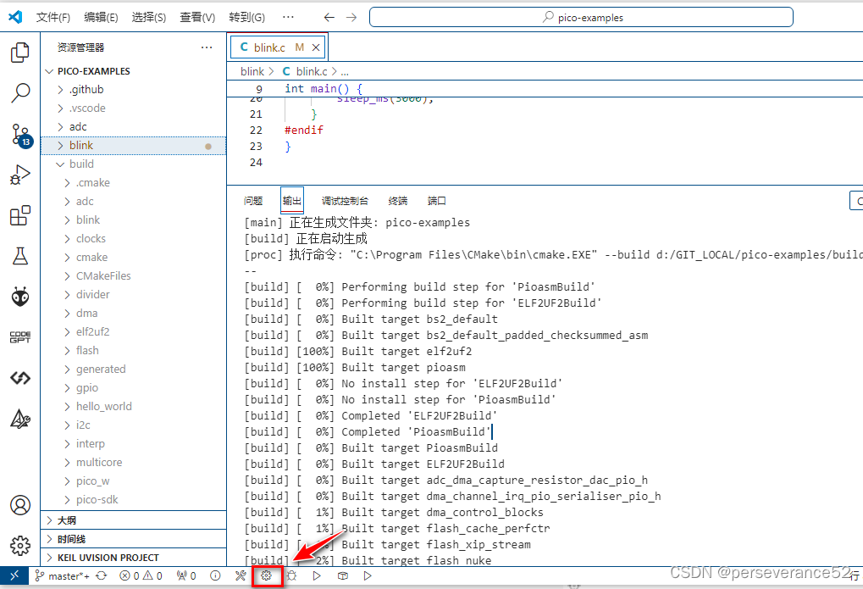Switch to the 终端 panel tab
The image size is (863, 589).
tap(397, 201)
